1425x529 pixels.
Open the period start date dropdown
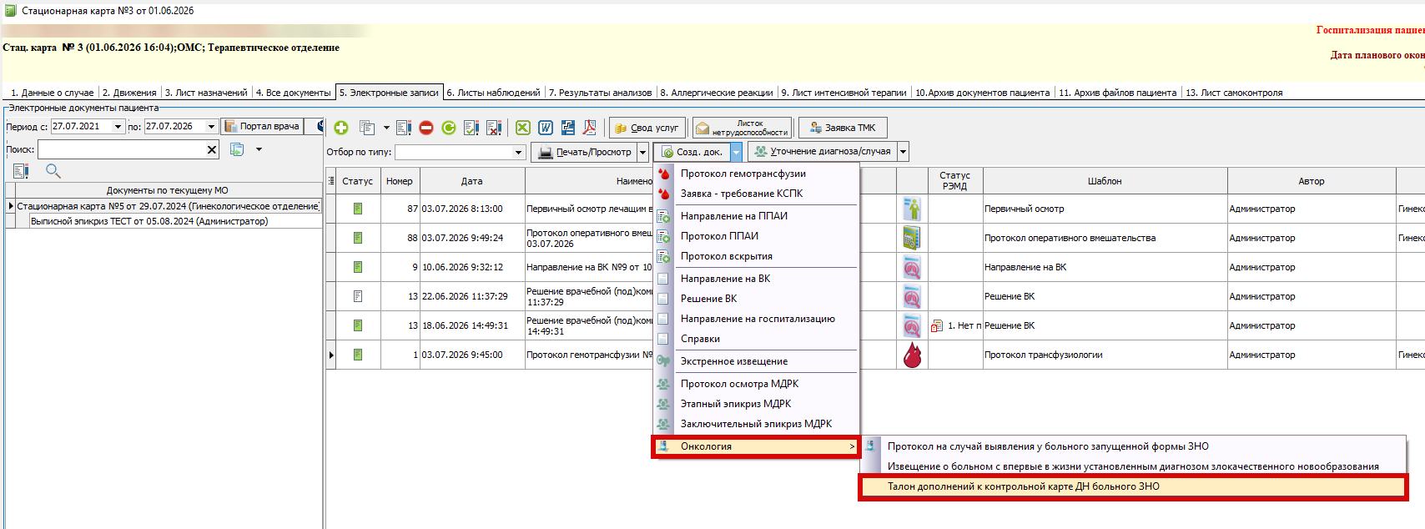[x=118, y=127]
